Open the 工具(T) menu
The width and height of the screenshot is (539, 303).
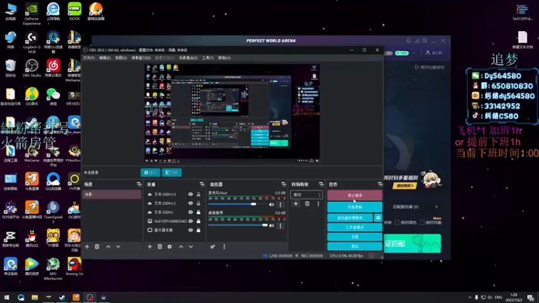coord(208,58)
